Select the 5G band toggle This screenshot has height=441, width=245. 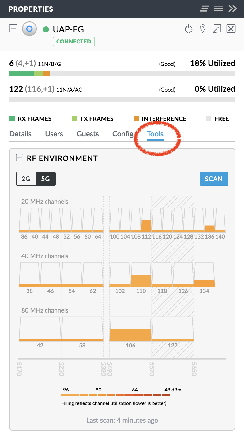point(46,179)
